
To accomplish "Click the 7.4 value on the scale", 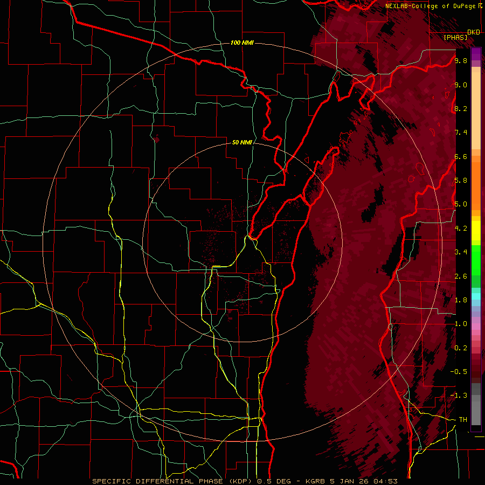I will (461, 133).
